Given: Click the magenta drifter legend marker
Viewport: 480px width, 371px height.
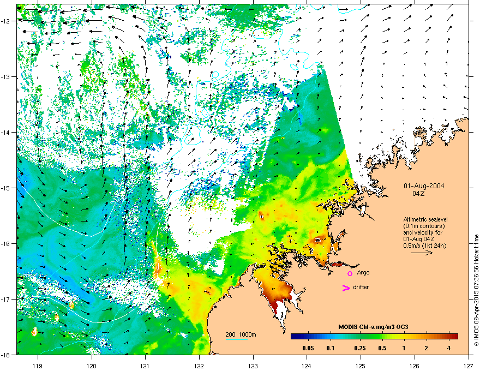Looking at the screenshot, I should tap(346, 288).
